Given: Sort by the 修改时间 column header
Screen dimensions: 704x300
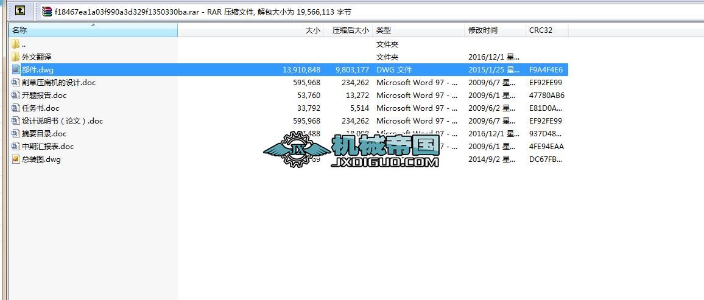Looking at the screenshot, I should 495,30.
